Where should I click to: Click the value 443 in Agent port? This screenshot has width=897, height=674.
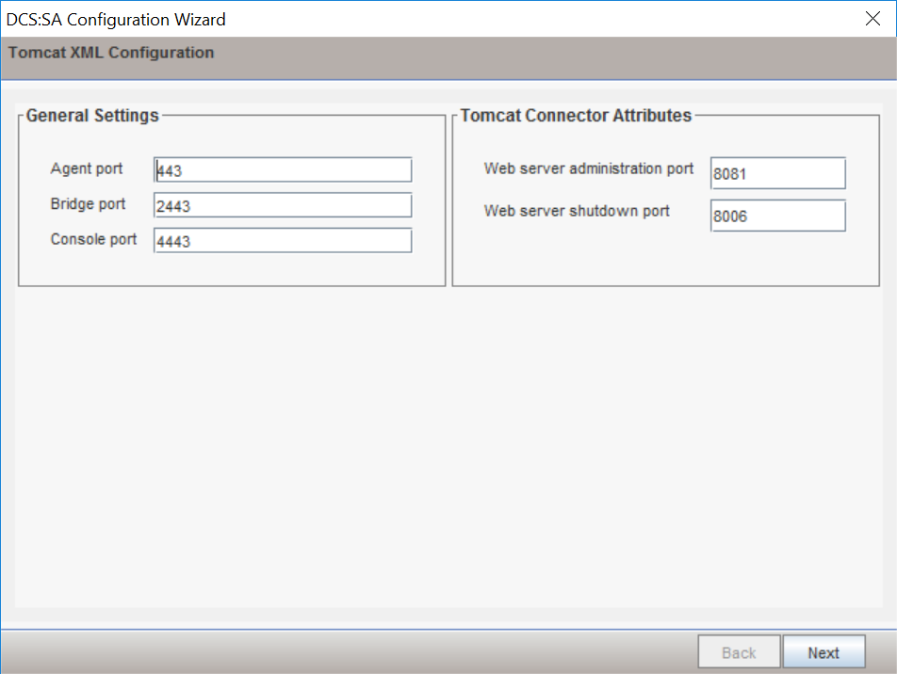(172, 169)
